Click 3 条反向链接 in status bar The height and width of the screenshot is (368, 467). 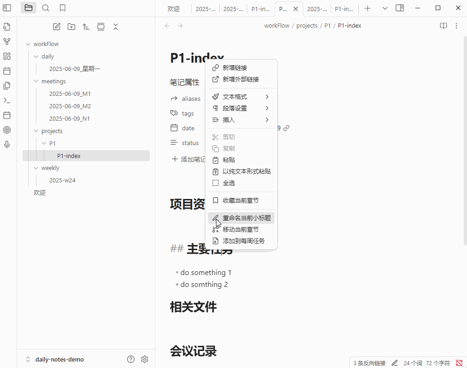coord(369,363)
